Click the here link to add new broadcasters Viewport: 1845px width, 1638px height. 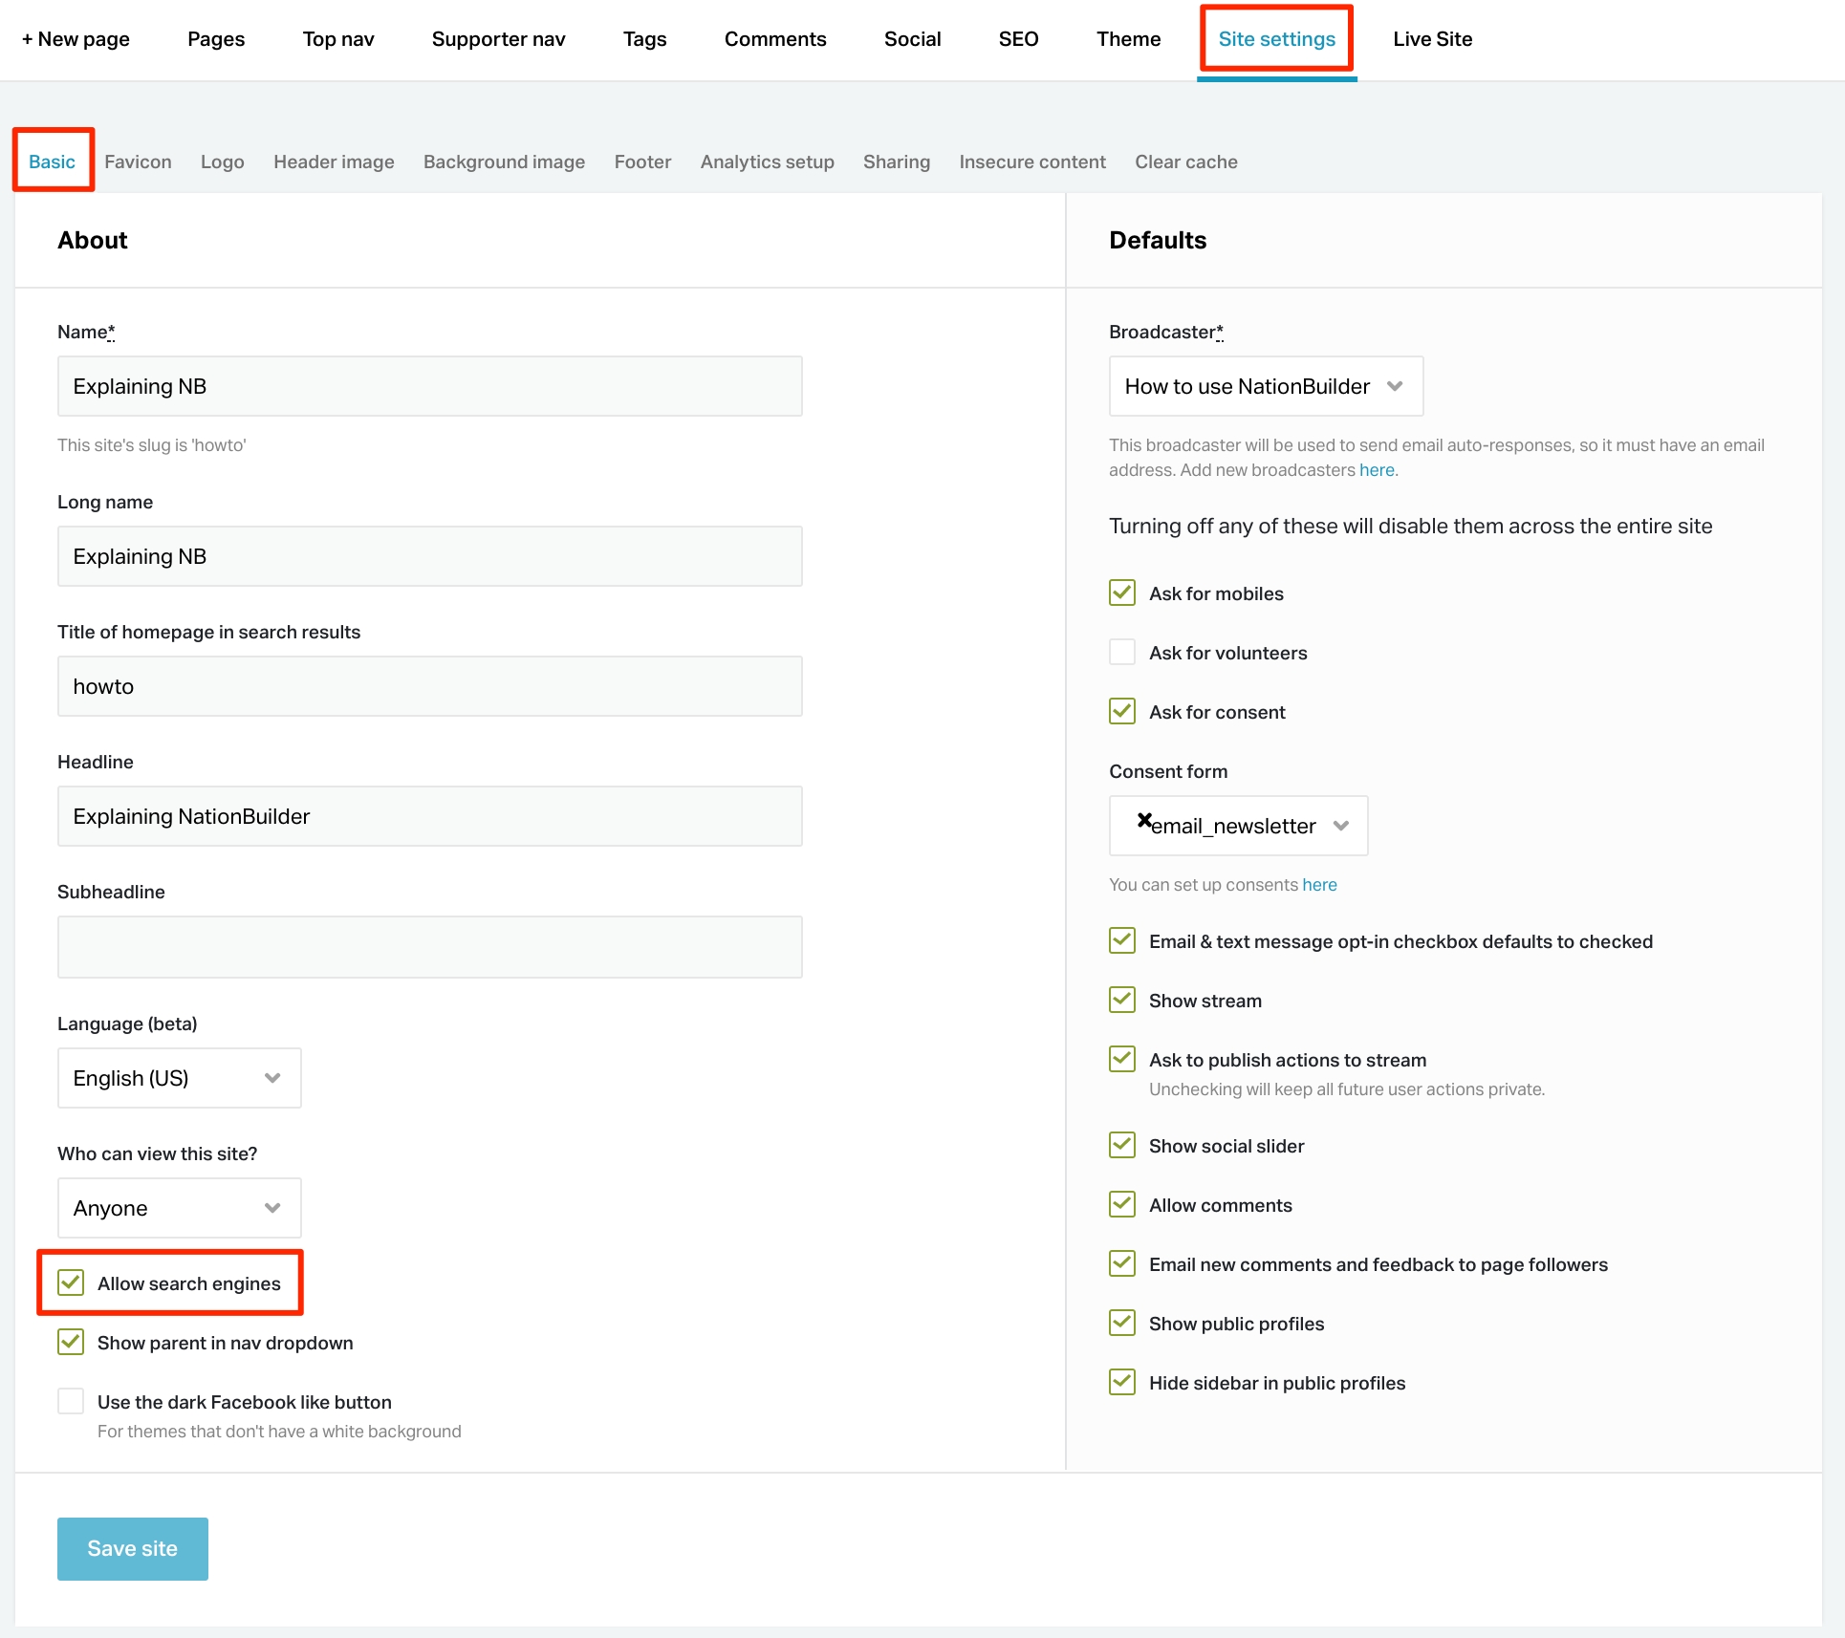pos(1377,469)
